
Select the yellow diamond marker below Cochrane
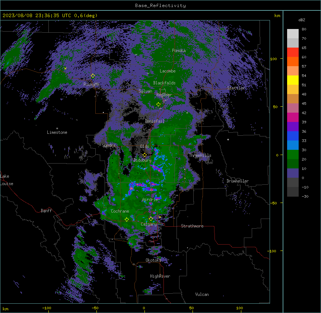coord(127,220)
